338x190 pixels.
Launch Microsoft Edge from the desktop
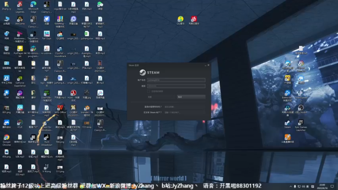point(33,7)
